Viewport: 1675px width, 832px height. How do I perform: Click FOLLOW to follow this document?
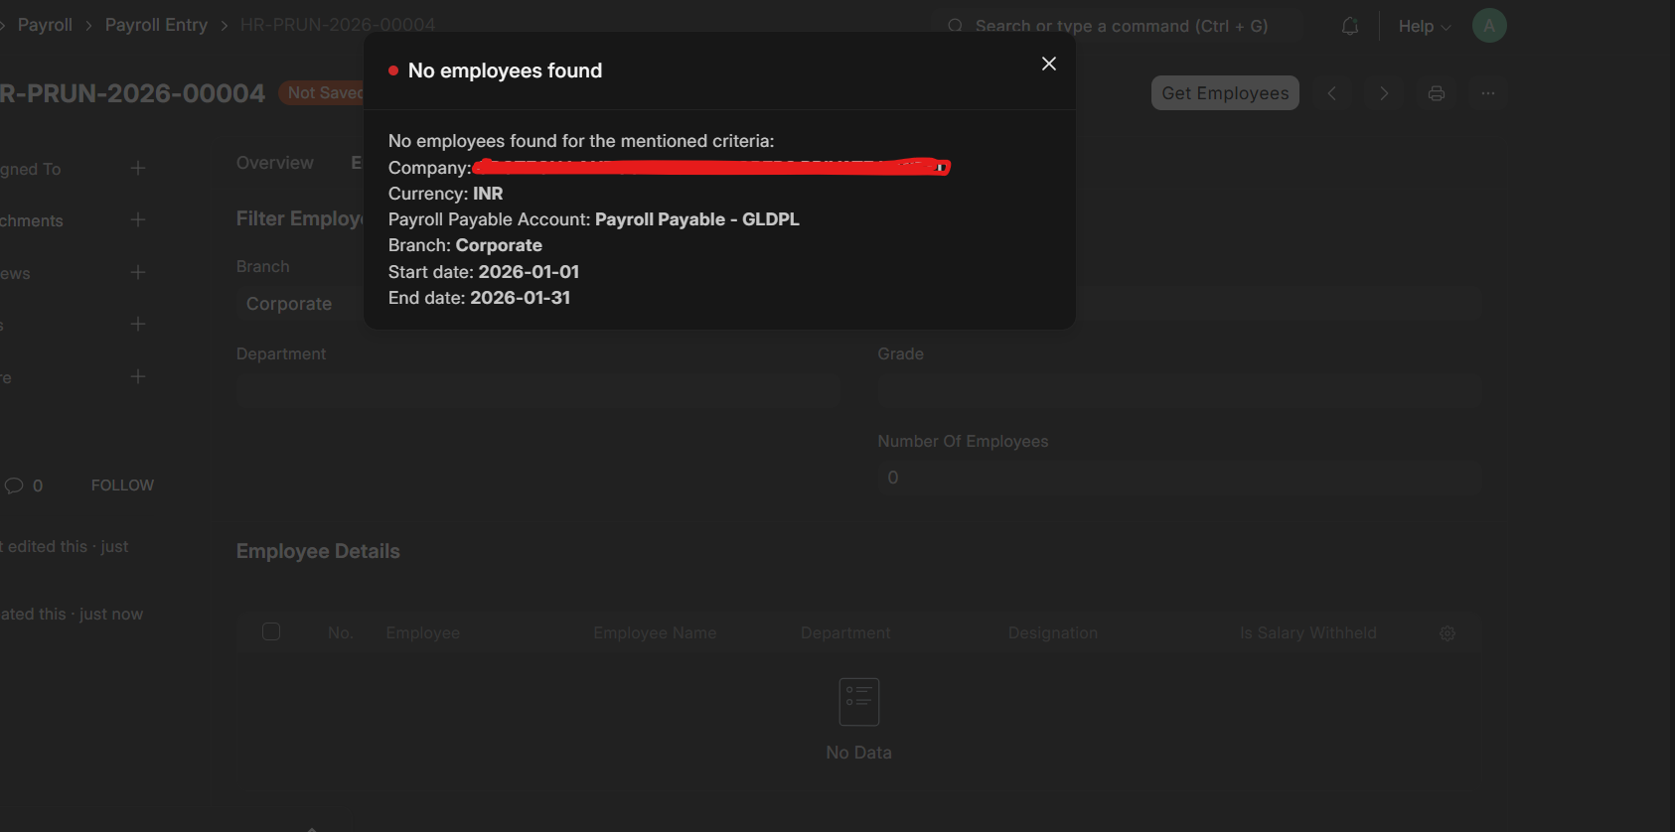pyautogui.click(x=122, y=485)
